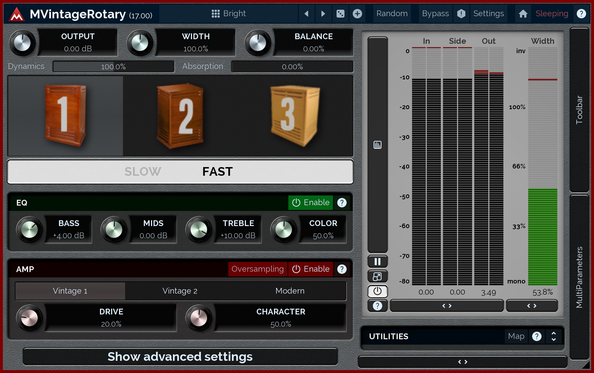Screen dimensions: 594x373
Task: Click Show advanced settings button
Action: point(180,356)
